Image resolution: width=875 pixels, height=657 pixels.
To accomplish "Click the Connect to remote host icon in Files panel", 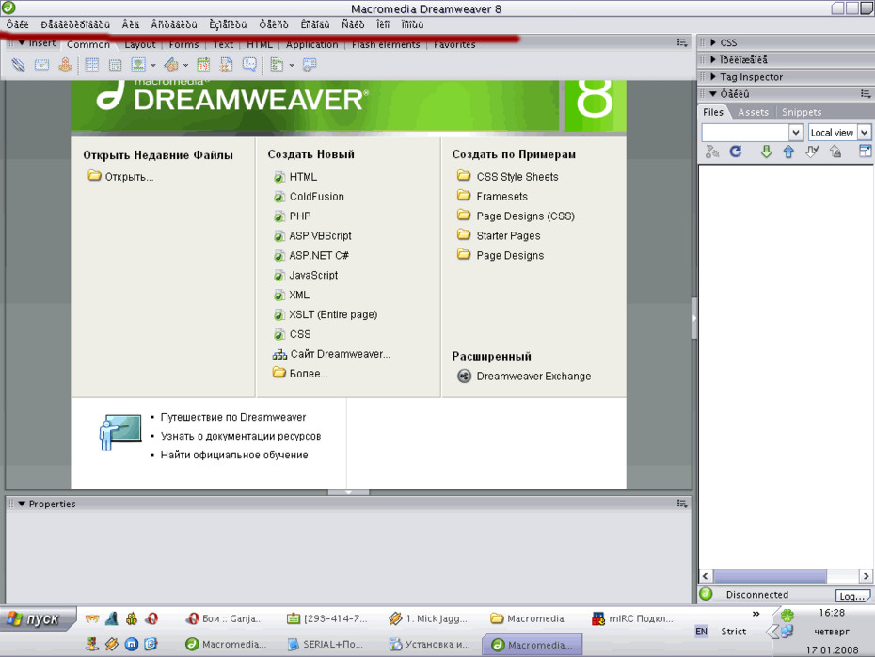I will (x=712, y=152).
